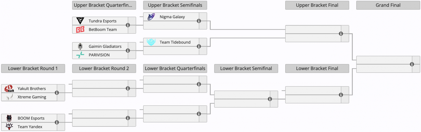
Task: Click the Team Tidebound logo
Action: 151,42
